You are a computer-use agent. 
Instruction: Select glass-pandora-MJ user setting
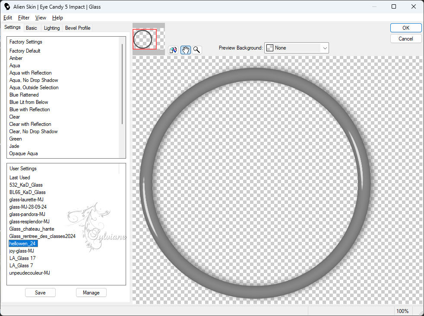click(27, 214)
